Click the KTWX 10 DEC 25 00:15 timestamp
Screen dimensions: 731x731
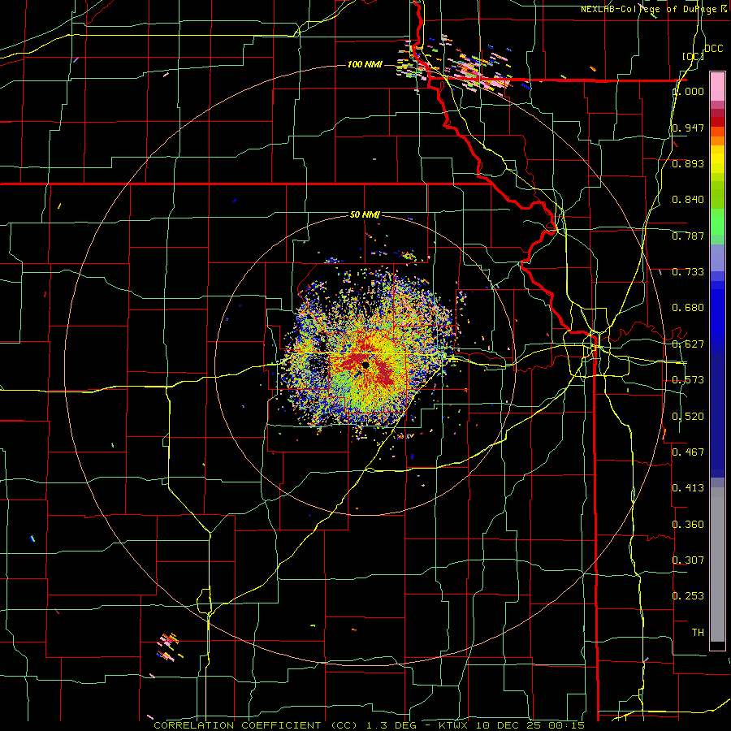[512, 725]
